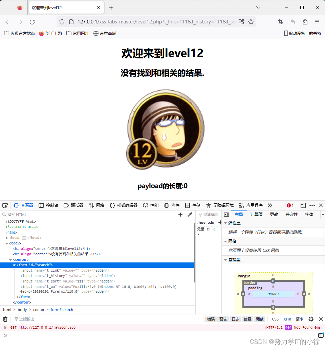Toggle the 错误 filter in console

(x=211, y=319)
